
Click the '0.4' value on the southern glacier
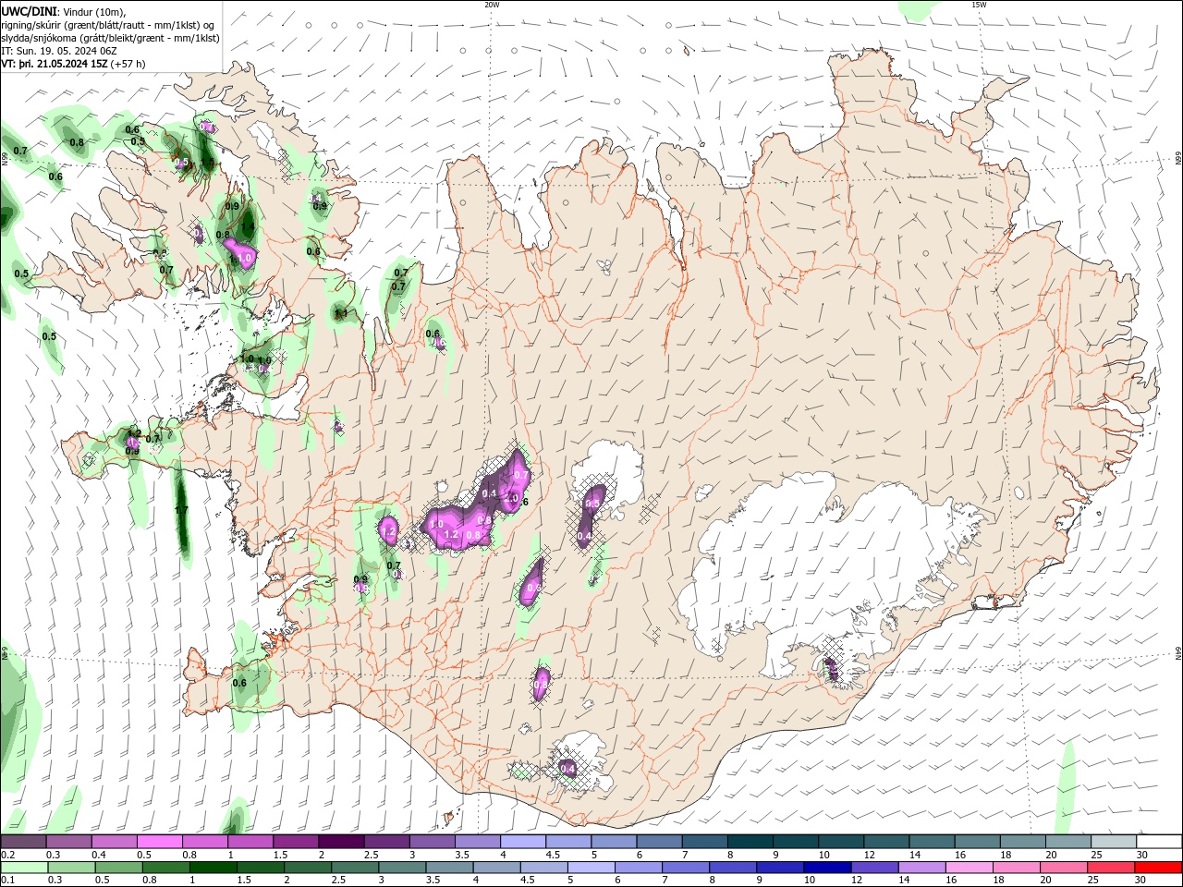567,769
